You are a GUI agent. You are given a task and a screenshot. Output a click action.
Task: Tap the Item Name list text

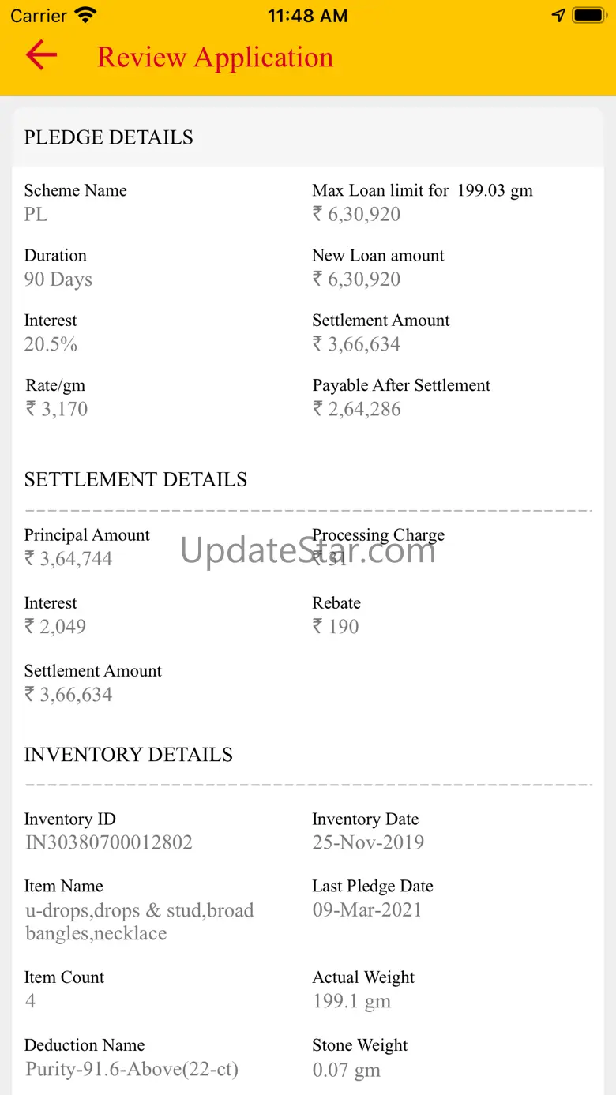coord(139,921)
